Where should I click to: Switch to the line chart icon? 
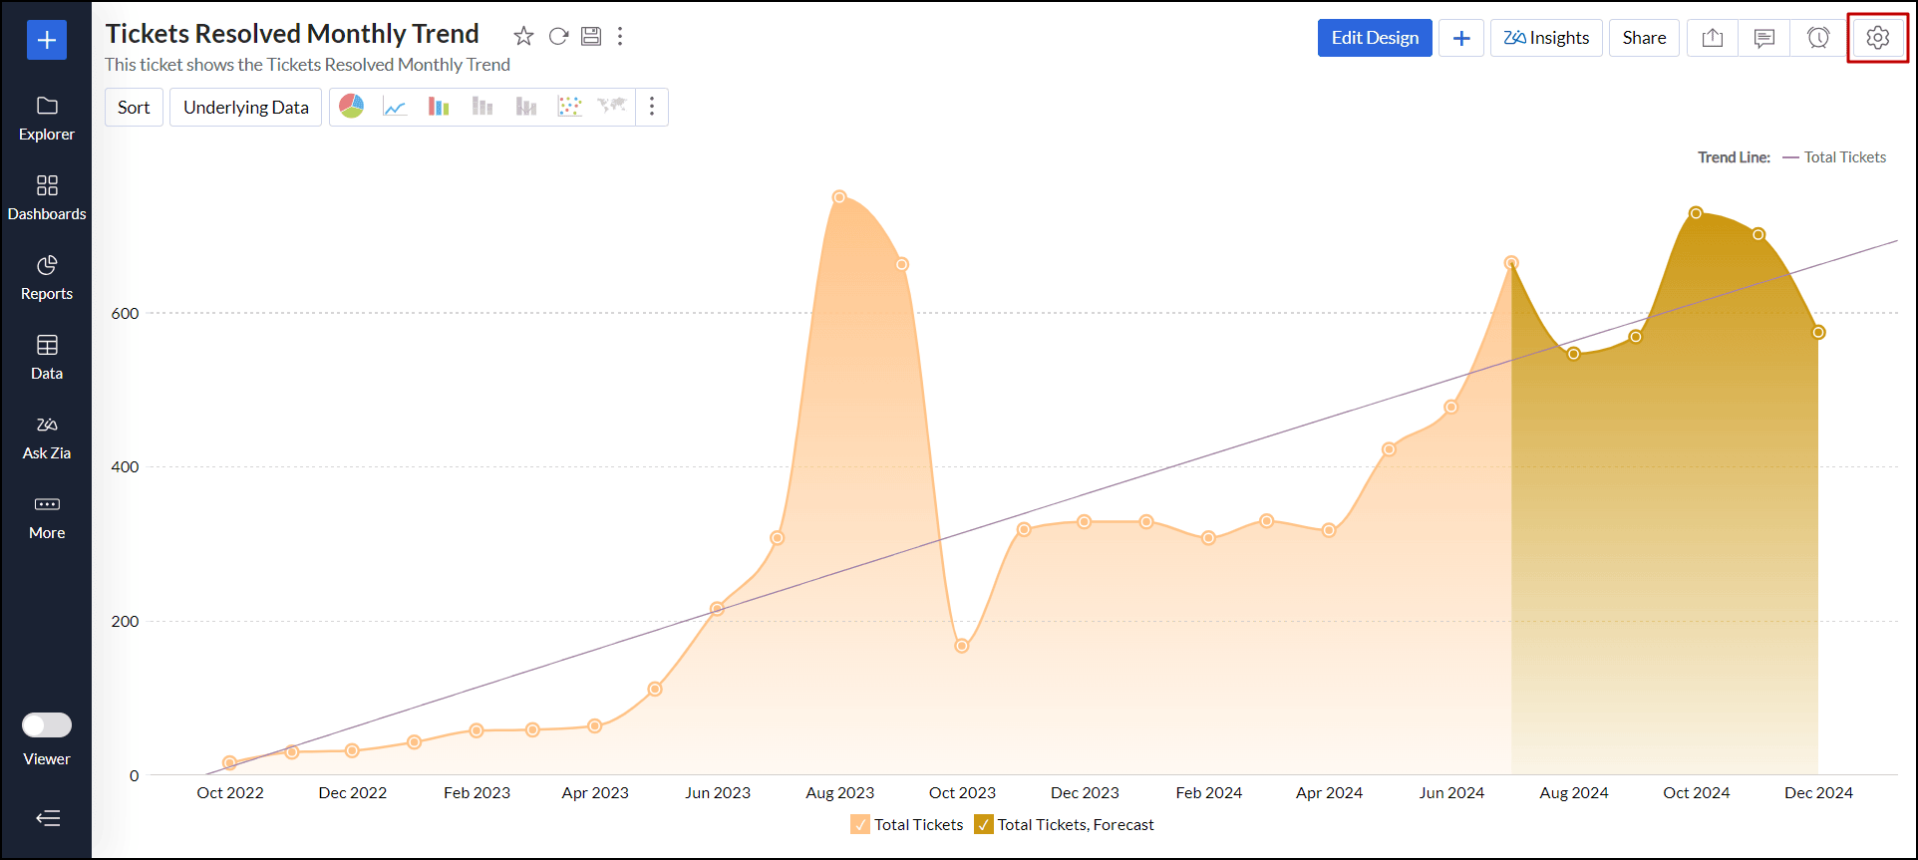click(x=395, y=107)
